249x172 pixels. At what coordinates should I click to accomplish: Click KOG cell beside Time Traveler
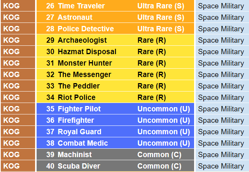tap(18, 6)
